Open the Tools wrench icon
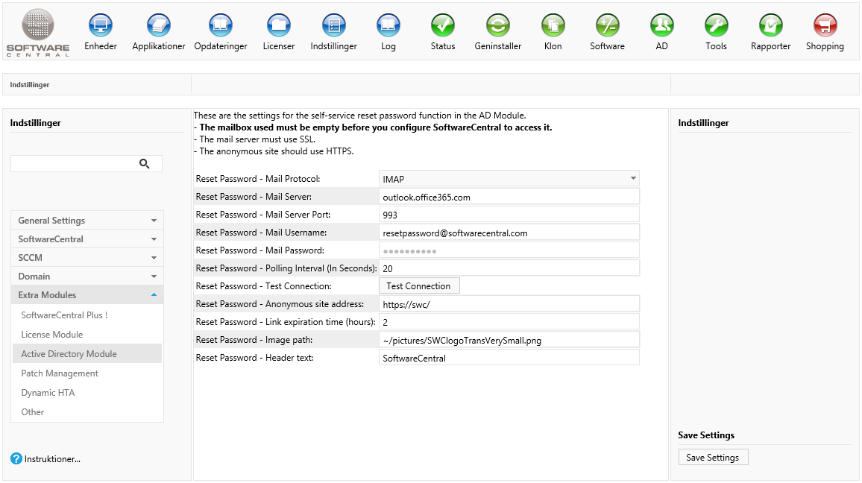The width and height of the screenshot is (862, 483). [716, 26]
